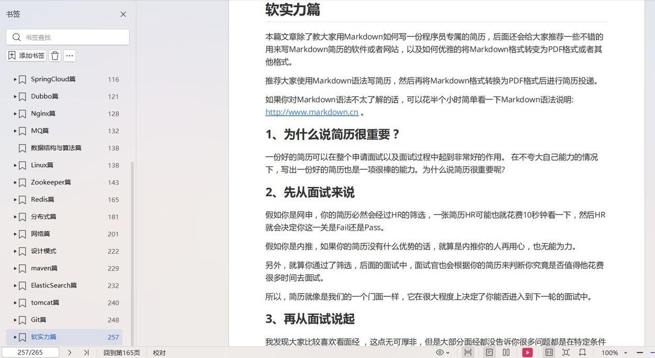Click bookmark icon next to ElasticSearch篇

[23, 286]
